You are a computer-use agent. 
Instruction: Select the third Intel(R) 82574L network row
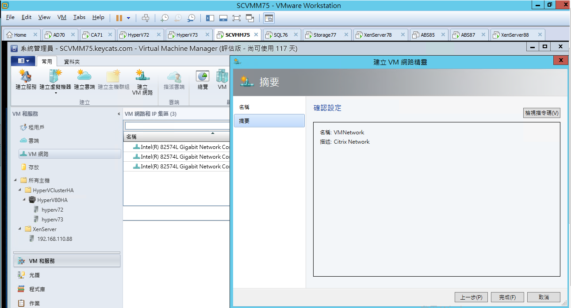pyautogui.click(x=176, y=166)
